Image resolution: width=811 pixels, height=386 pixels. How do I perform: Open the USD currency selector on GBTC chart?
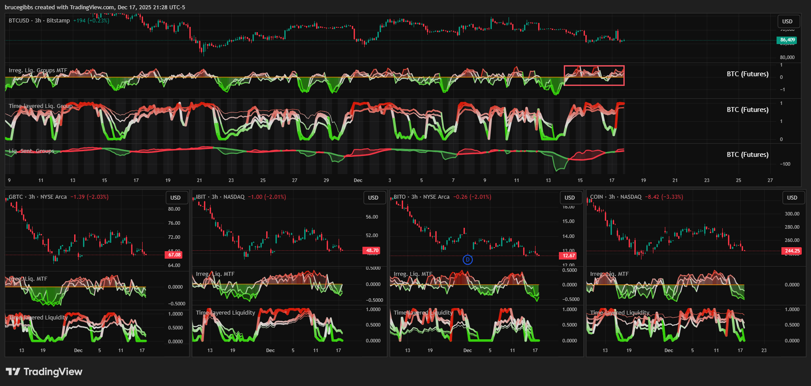175,198
